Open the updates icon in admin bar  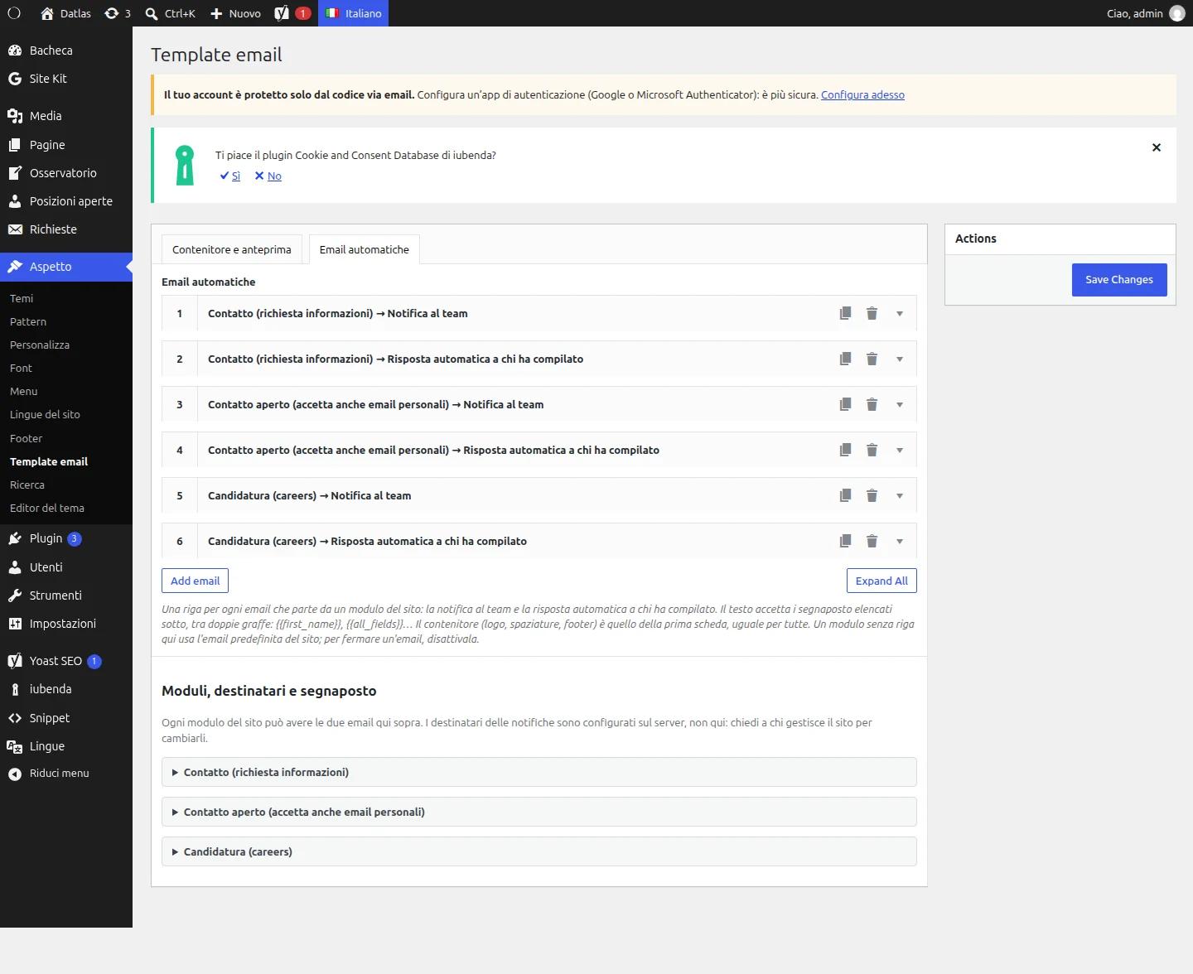[118, 13]
